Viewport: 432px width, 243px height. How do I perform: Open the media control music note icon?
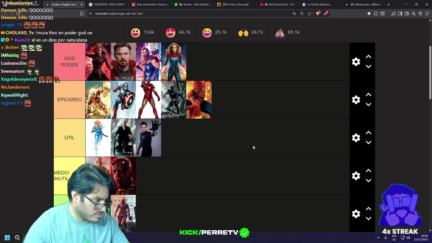(393, 13)
